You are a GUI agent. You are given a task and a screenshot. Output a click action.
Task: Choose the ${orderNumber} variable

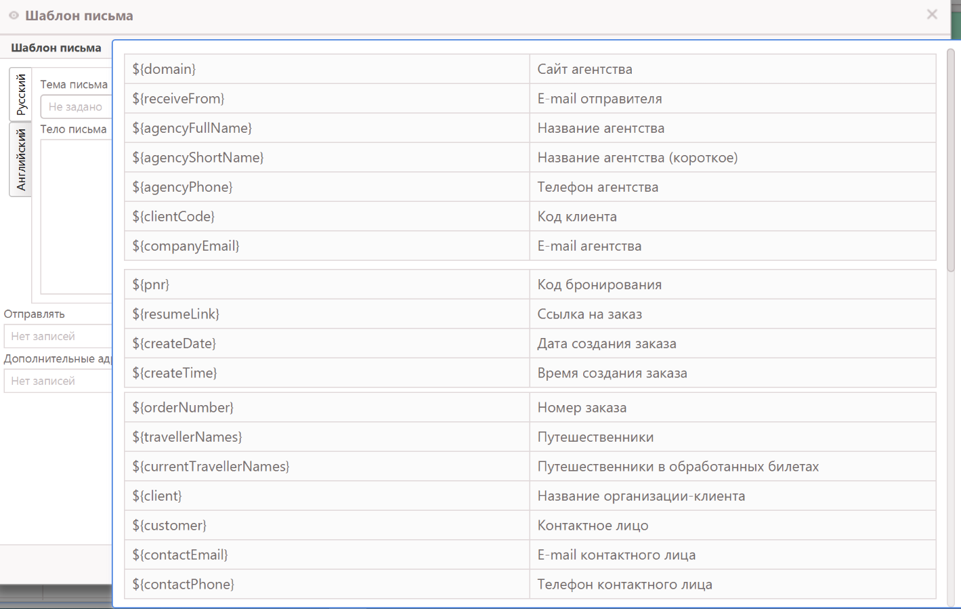183,408
